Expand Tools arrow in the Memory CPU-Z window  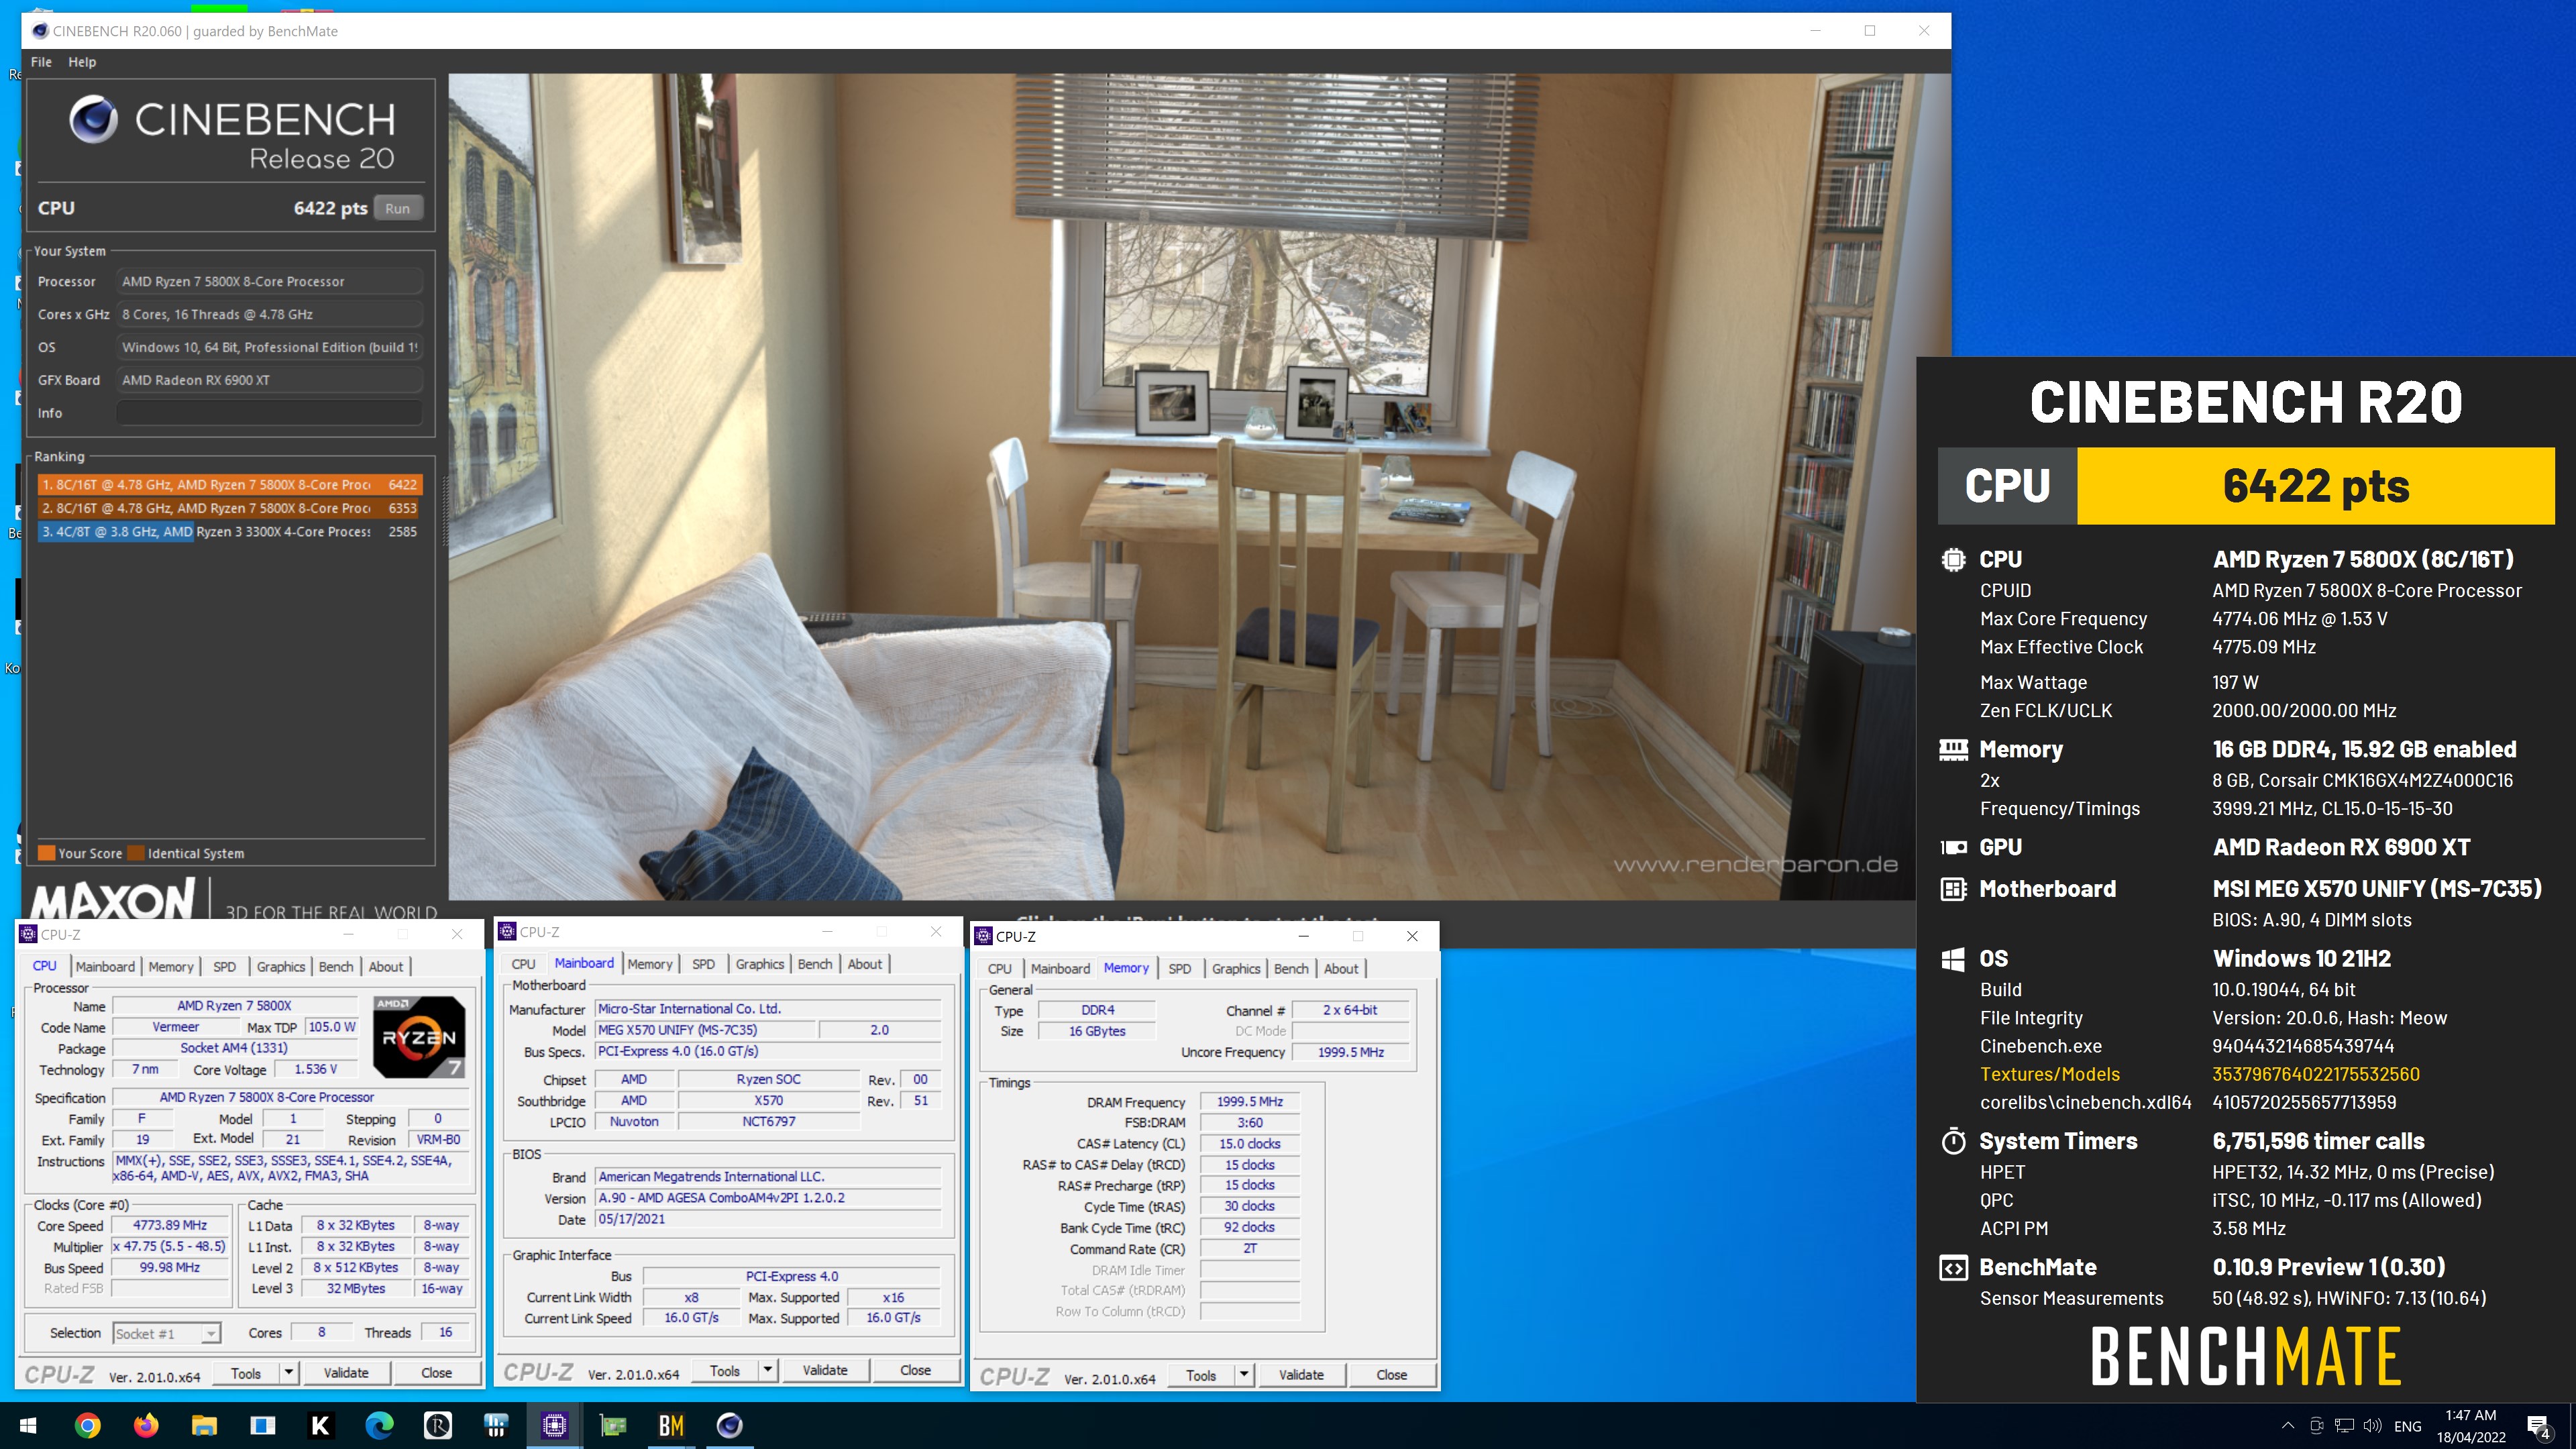tap(1244, 1374)
